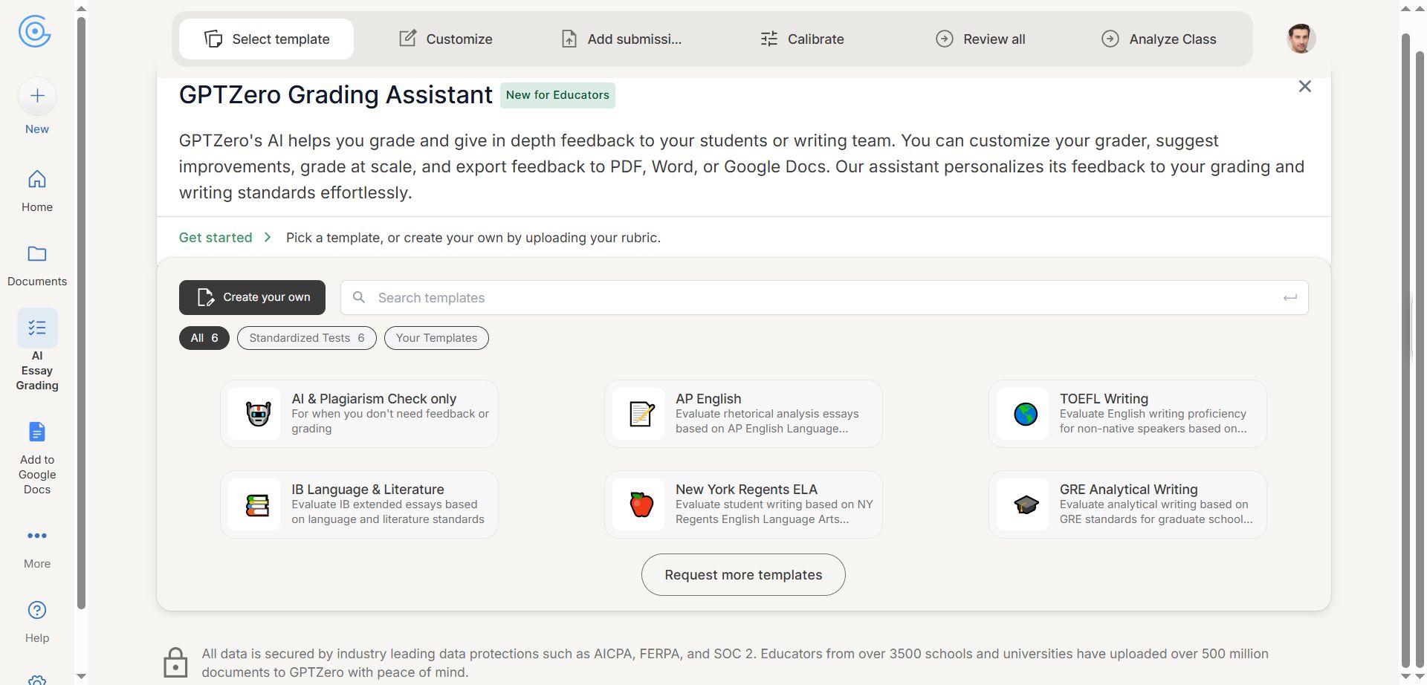The height and width of the screenshot is (685, 1427).
Task: Go to the Review all step
Action: [x=980, y=39]
